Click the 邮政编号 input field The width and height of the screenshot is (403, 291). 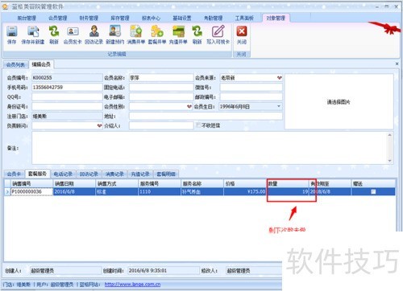[x=251, y=96]
